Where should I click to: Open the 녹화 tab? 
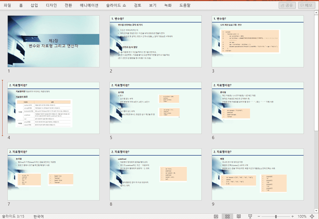[168, 5]
